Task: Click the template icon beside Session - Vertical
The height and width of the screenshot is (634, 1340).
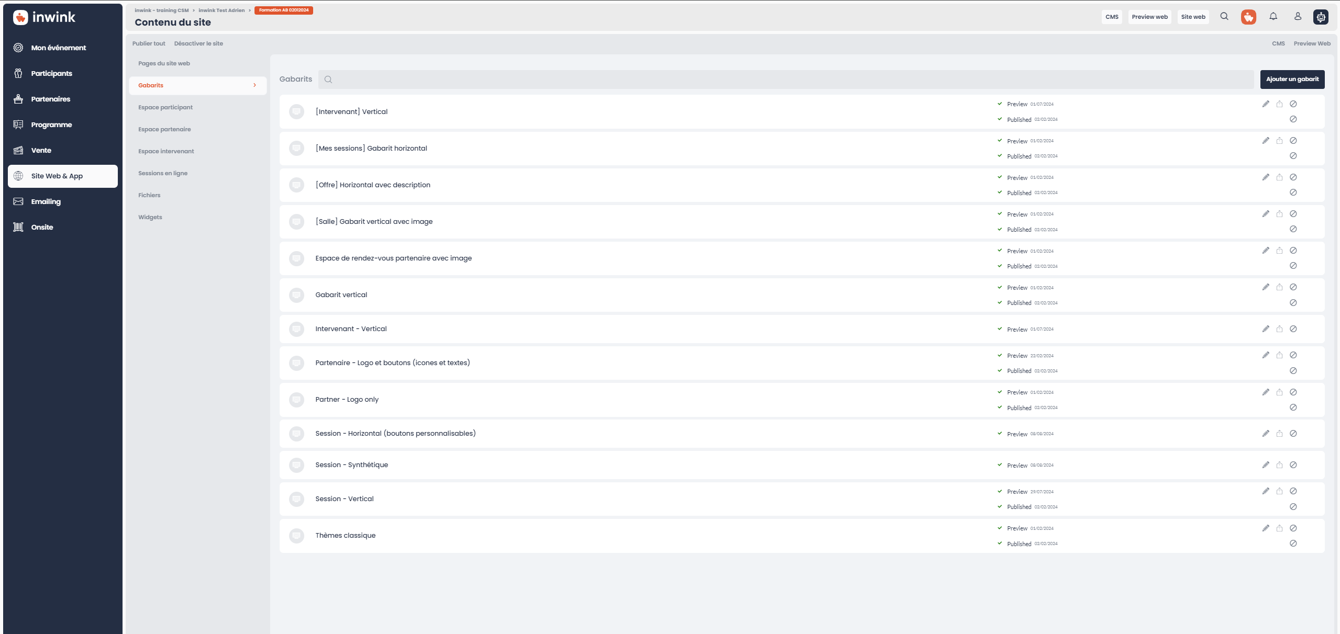Action: (296, 499)
